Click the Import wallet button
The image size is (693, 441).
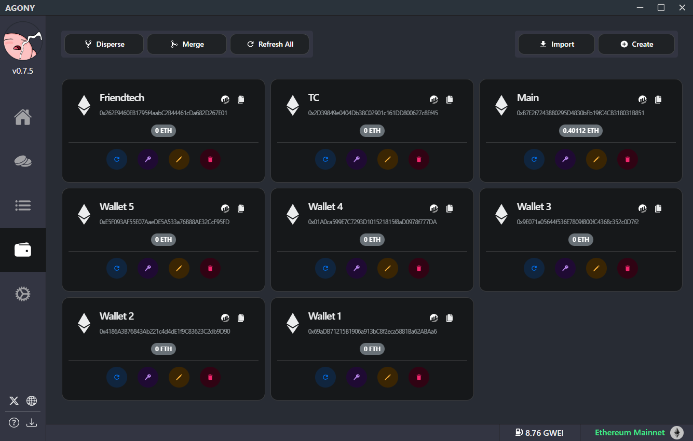556,44
